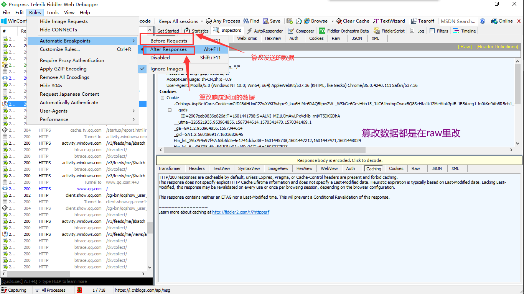Click the Any Process target icon
The width and height of the screenshot is (524, 294).
tap(209, 21)
